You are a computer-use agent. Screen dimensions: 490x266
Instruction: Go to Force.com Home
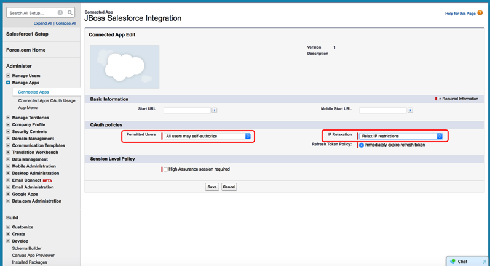26,50
